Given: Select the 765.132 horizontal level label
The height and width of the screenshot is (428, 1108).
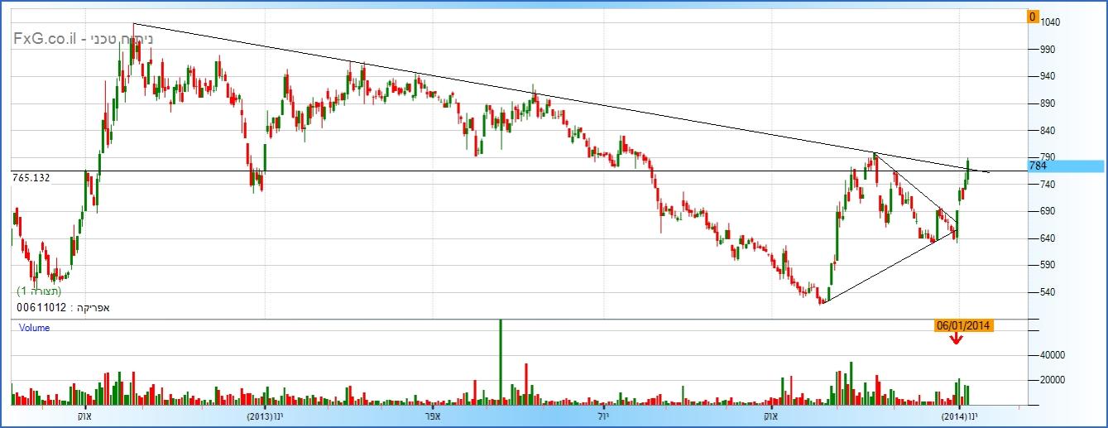Looking at the screenshot, I should (31, 178).
